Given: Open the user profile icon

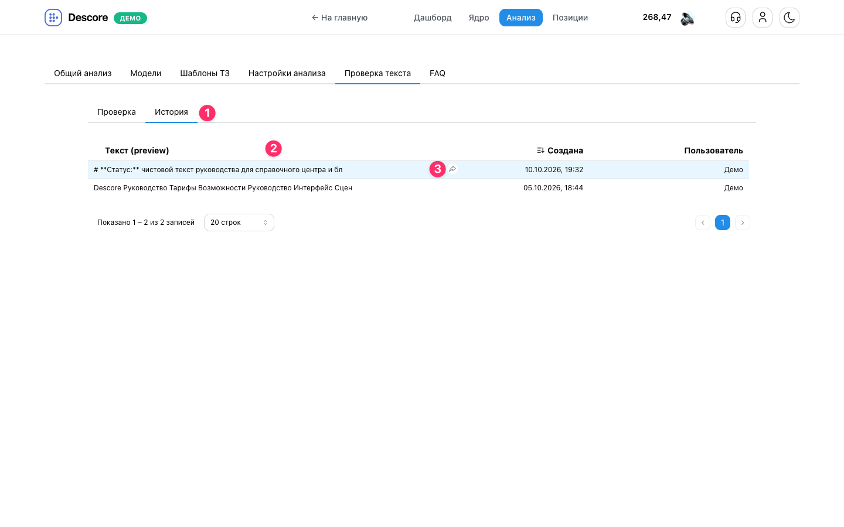Looking at the screenshot, I should [x=763, y=18].
